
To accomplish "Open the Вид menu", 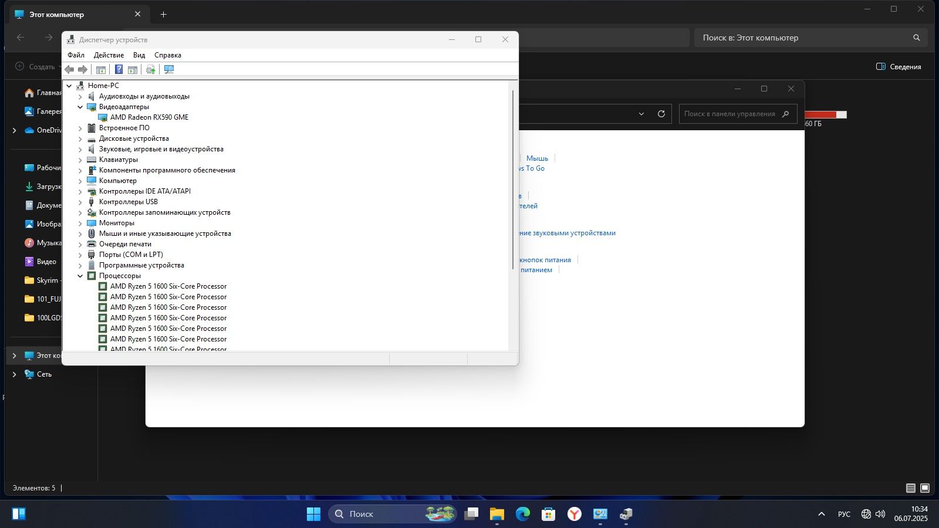I will point(139,55).
